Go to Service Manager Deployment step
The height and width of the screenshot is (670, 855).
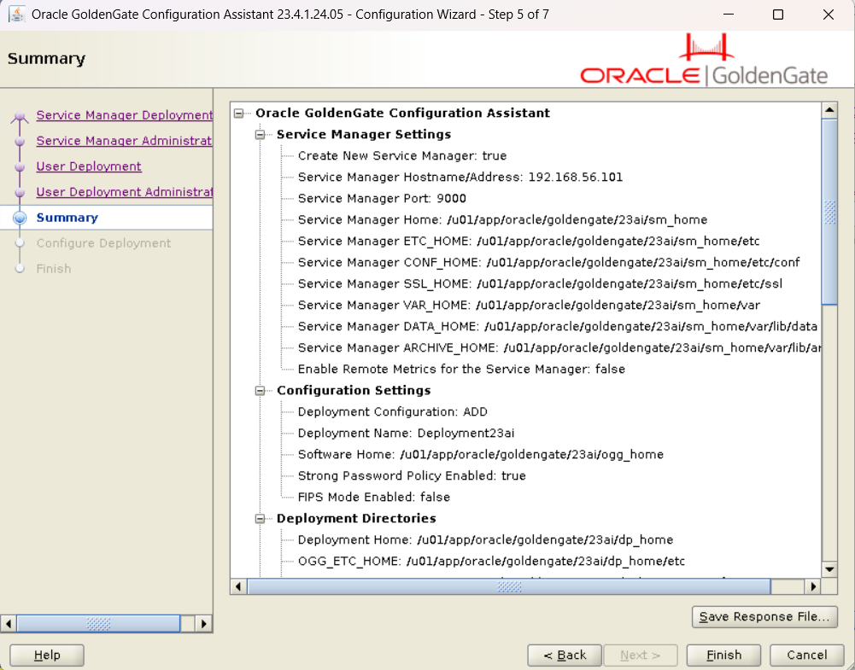[124, 115]
